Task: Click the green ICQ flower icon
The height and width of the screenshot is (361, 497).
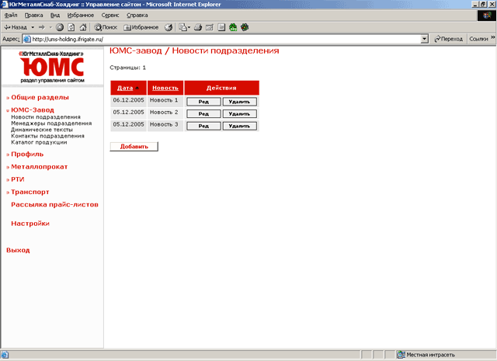Action: pyautogui.click(x=233, y=27)
